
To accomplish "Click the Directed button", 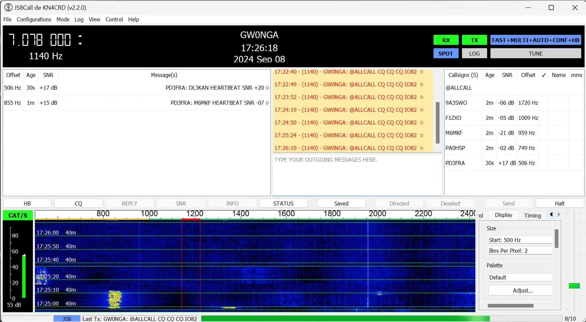I will pyautogui.click(x=399, y=203).
